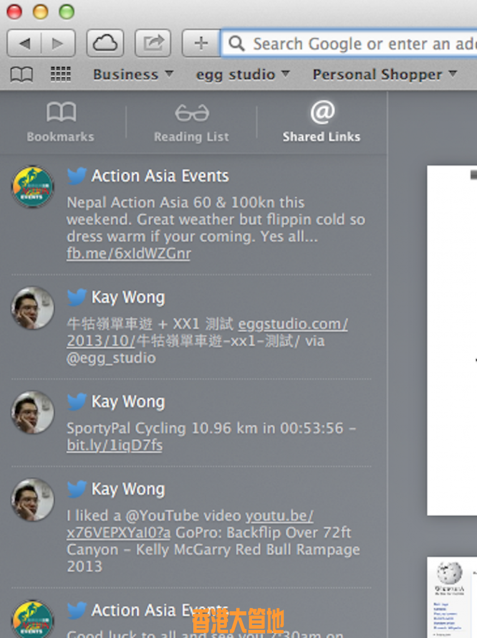
Task: Open the fb.me/6xIdWZGnr link
Action: tap(128, 254)
